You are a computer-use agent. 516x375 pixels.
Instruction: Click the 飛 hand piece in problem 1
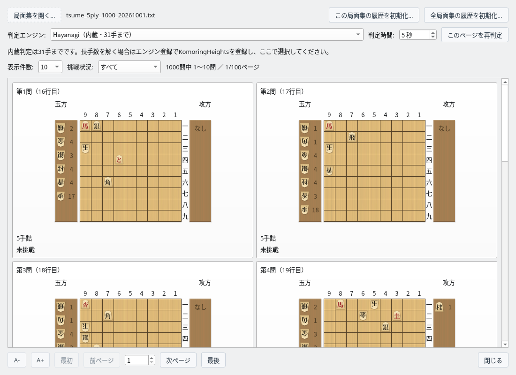[x=61, y=128]
